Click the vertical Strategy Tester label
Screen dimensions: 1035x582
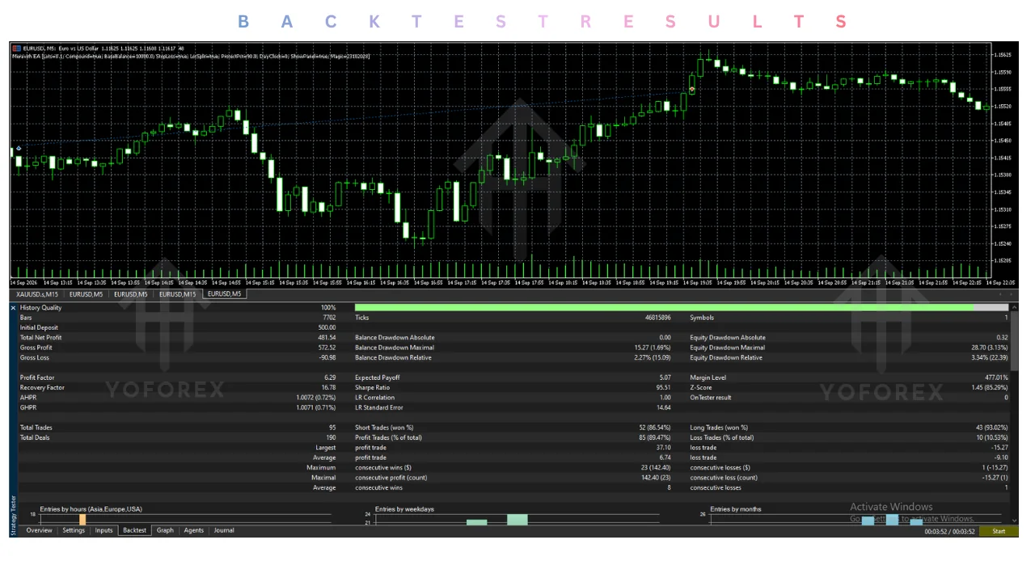(x=13, y=516)
